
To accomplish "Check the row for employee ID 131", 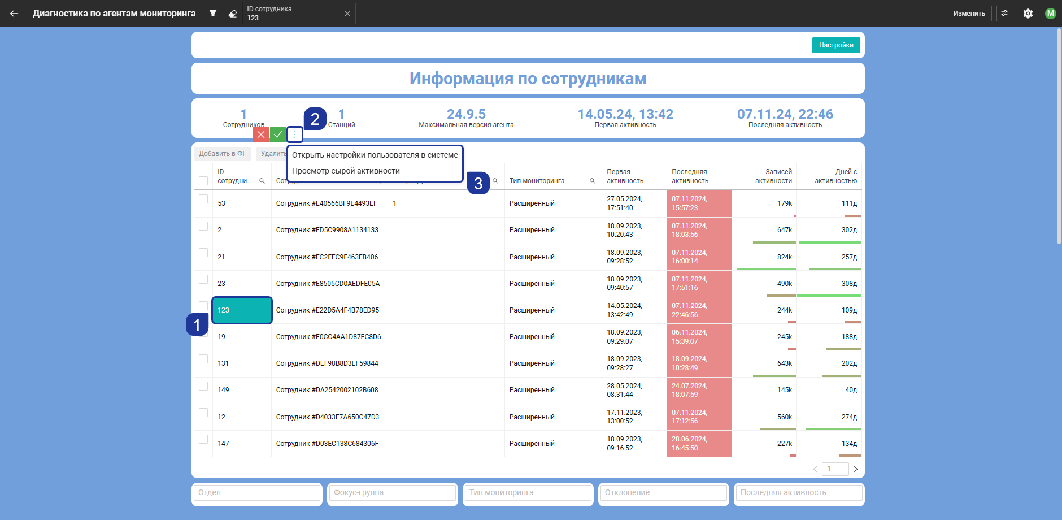I will tap(203, 359).
